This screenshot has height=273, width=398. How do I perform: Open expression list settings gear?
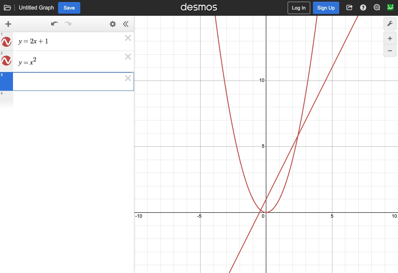(113, 24)
